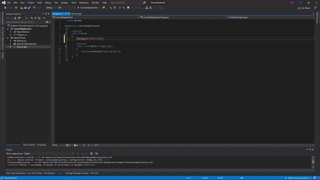Click the feedback icon next to Live Share
Screen dimensions: 320x180
point(315,8)
